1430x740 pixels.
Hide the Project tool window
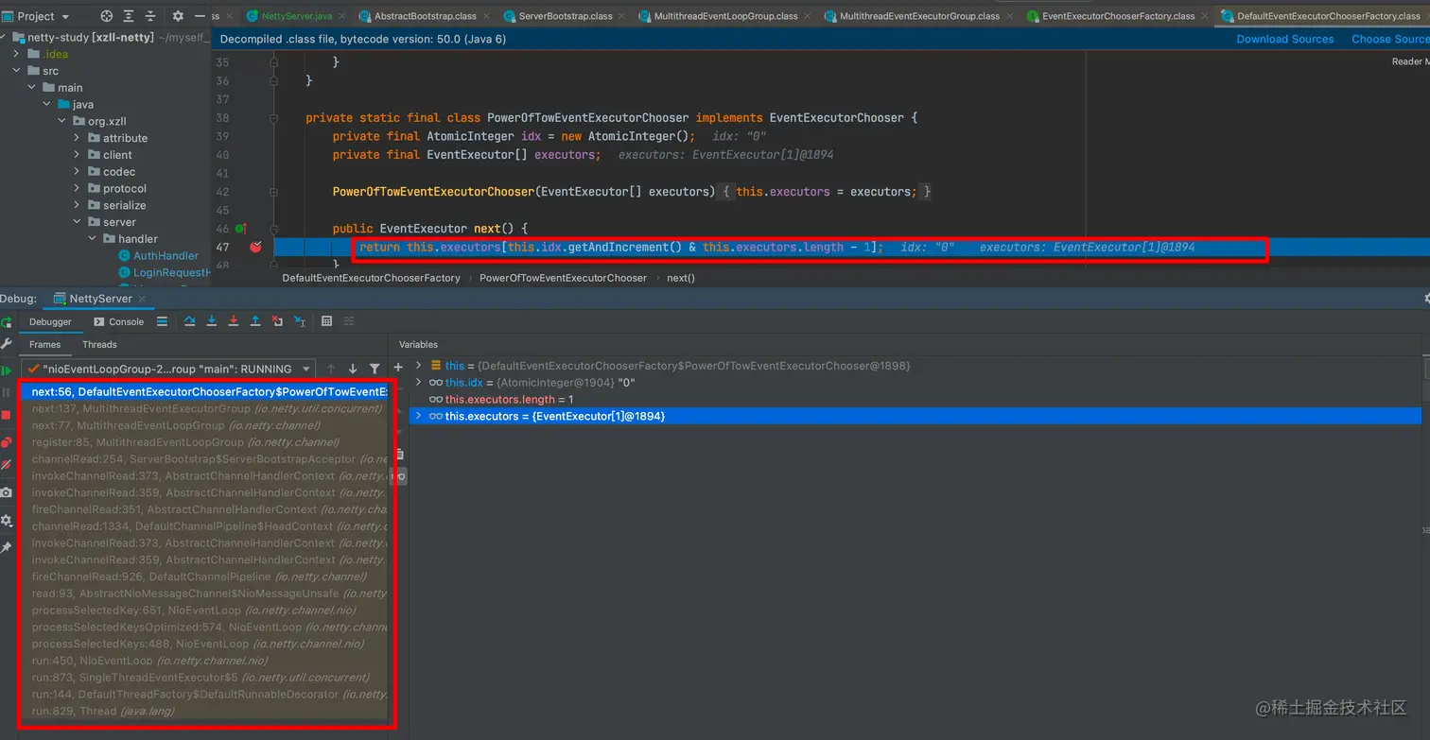(x=200, y=16)
